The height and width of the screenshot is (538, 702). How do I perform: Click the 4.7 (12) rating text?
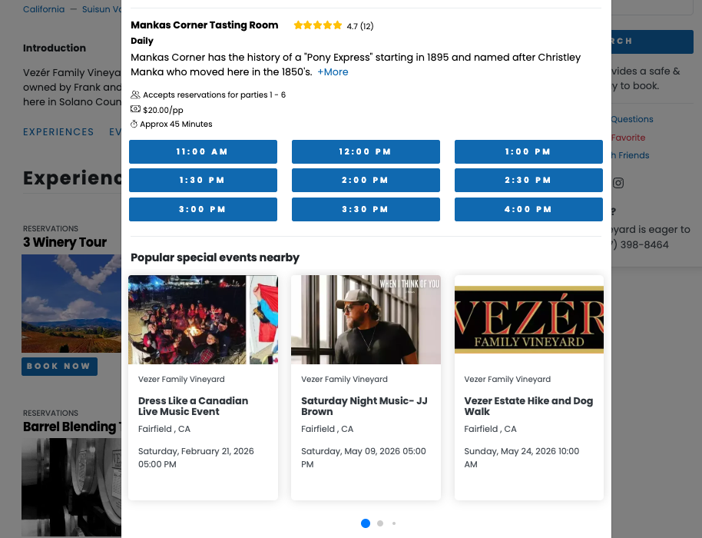point(360,26)
